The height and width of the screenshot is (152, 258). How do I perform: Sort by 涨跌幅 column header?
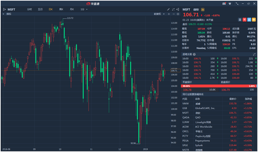click(248, 99)
